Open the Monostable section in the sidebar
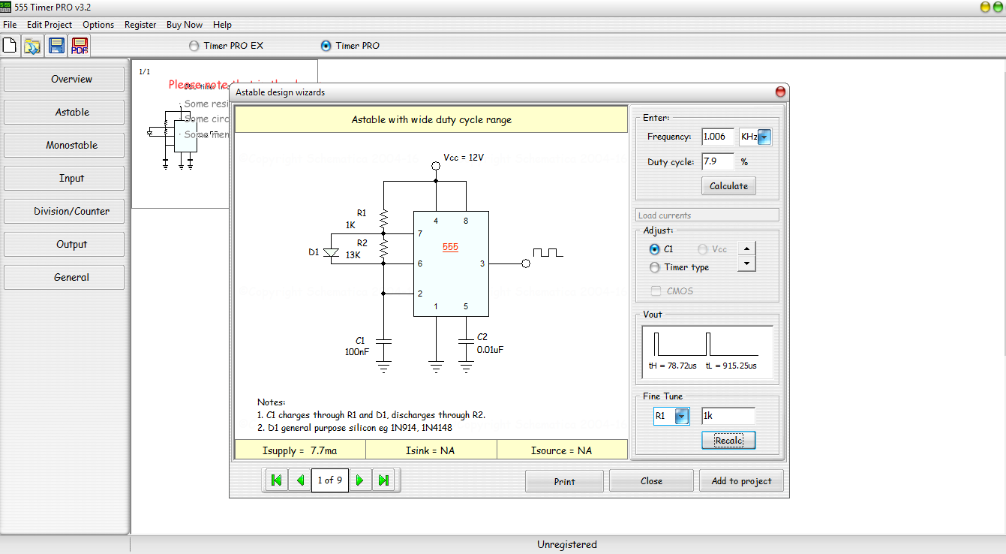Screen dimensions: 1006x554 [72, 146]
